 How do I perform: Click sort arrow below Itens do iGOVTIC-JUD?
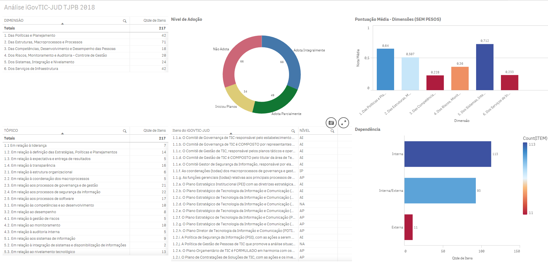231,133
